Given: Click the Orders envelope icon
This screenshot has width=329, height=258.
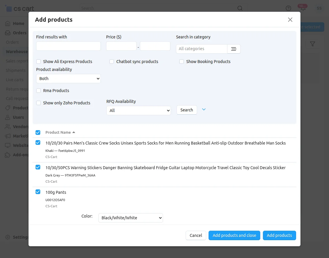Looking at the screenshot, I should pyautogui.click(x=8, y=33).
